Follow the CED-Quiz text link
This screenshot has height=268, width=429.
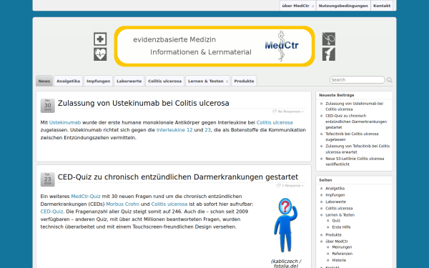click(51, 212)
